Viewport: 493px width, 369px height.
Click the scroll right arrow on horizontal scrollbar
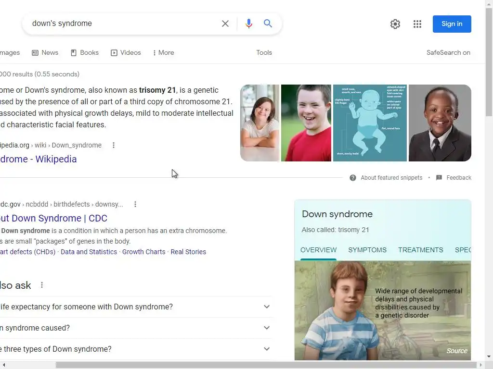tap(481, 365)
